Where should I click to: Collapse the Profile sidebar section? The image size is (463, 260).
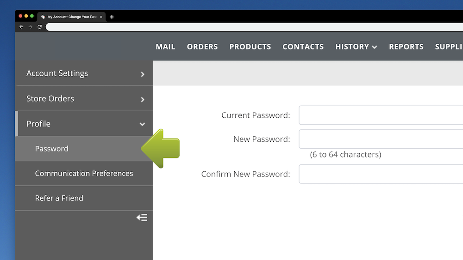84,124
